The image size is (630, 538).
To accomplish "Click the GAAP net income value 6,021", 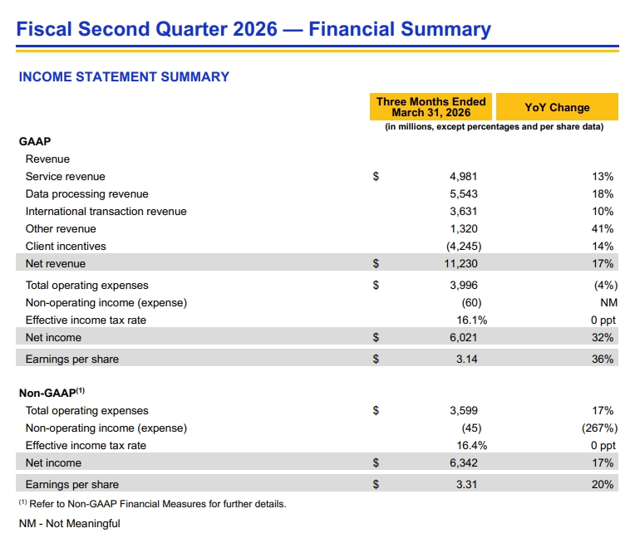I will point(463,337).
